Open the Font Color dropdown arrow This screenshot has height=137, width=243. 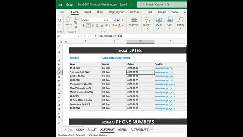tap(122, 26)
